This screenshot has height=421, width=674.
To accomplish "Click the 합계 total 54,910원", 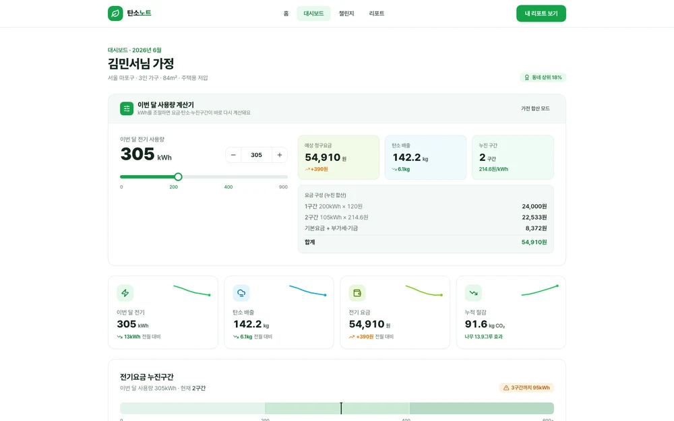I will pos(534,242).
